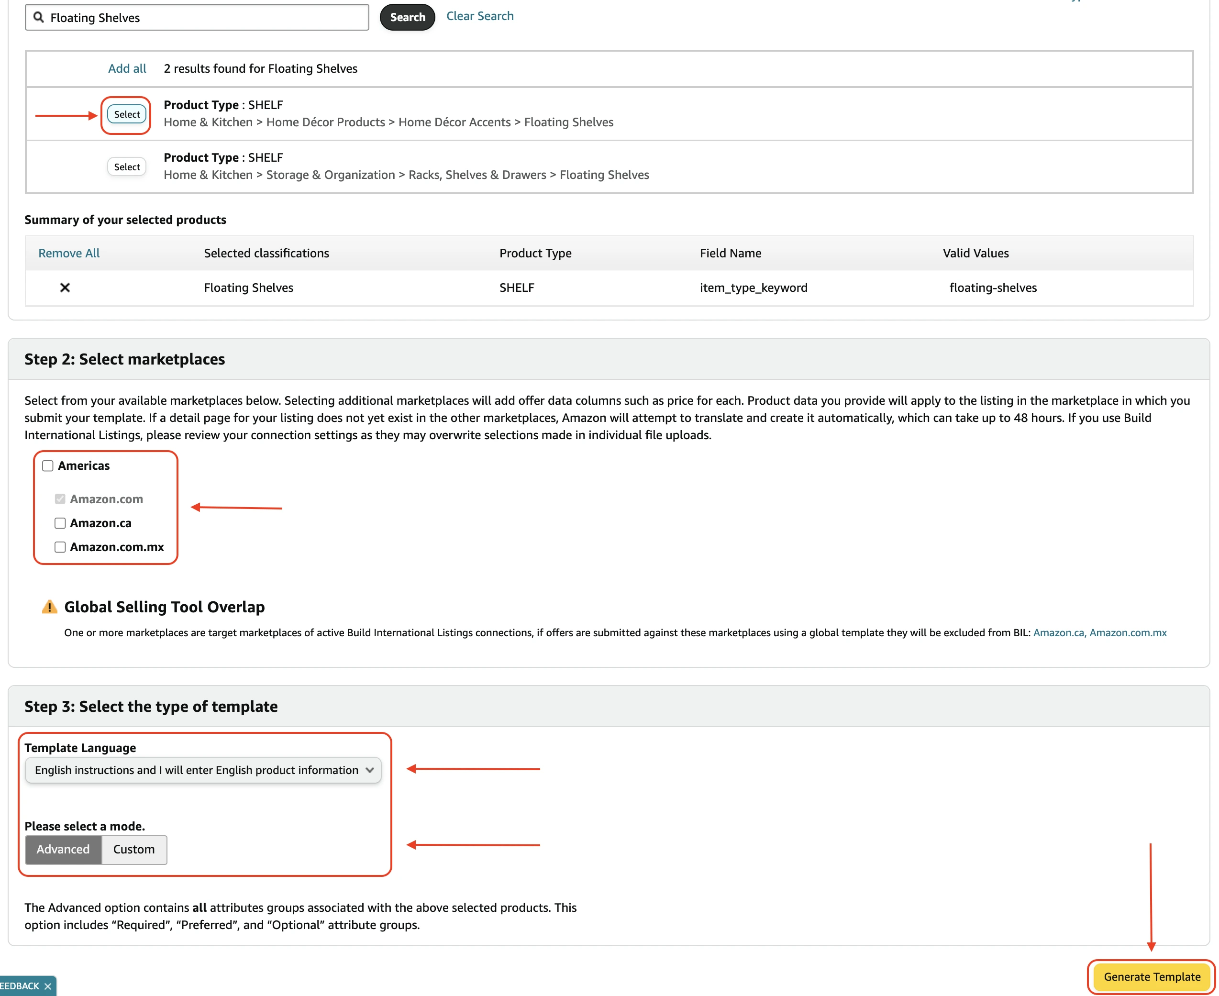Image resolution: width=1219 pixels, height=996 pixels.
Task: Remove Floating Shelves row with X icon
Action: point(65,288)
